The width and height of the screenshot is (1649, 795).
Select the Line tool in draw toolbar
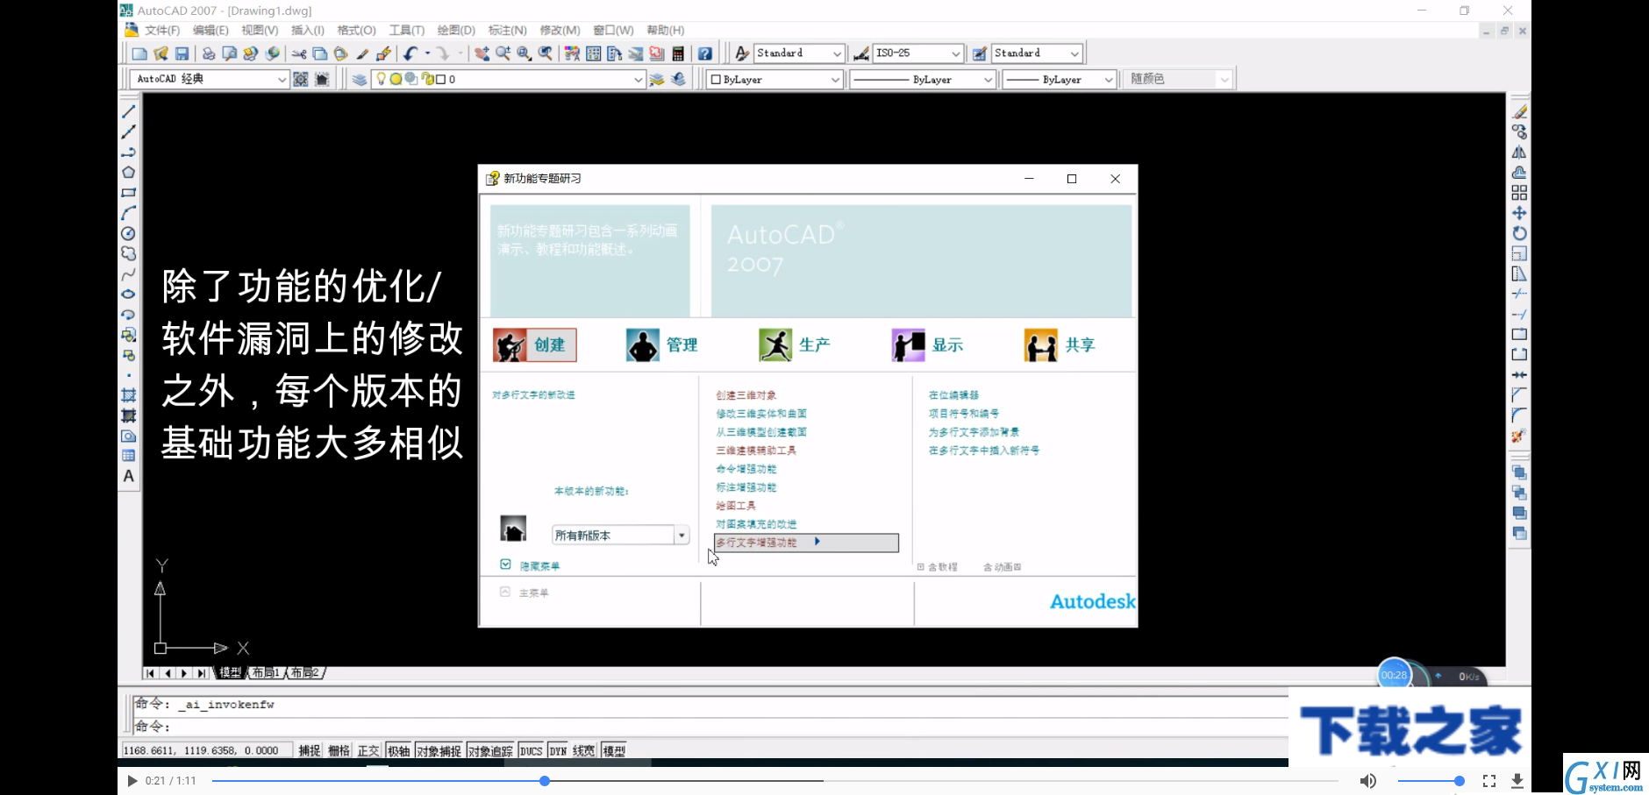point(129,112)
